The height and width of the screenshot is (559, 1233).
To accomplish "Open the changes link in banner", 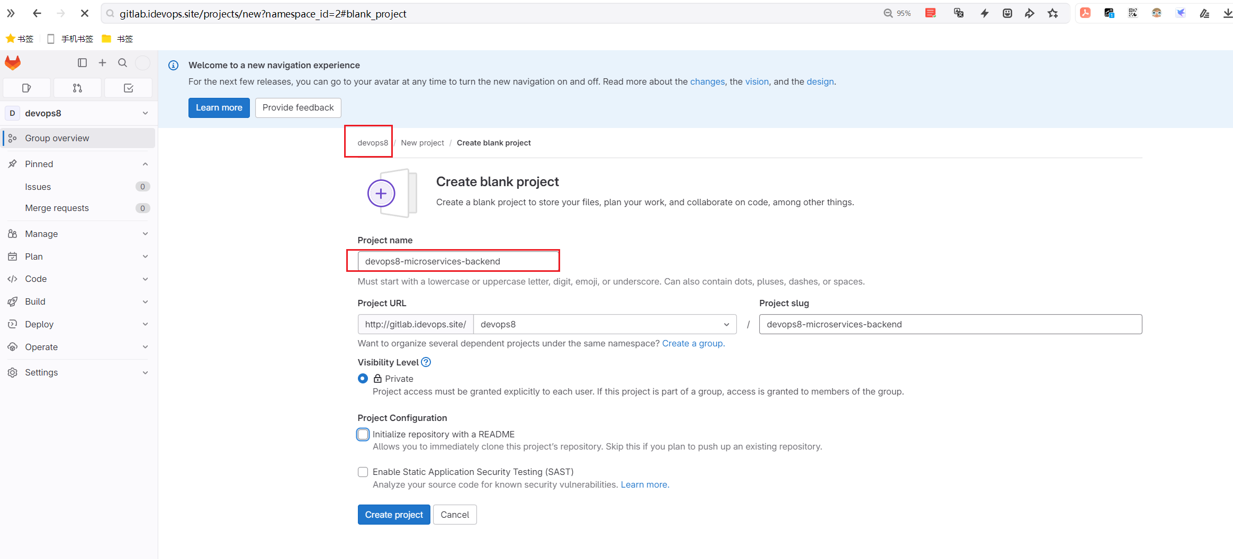I will click(x=707, y=81).
